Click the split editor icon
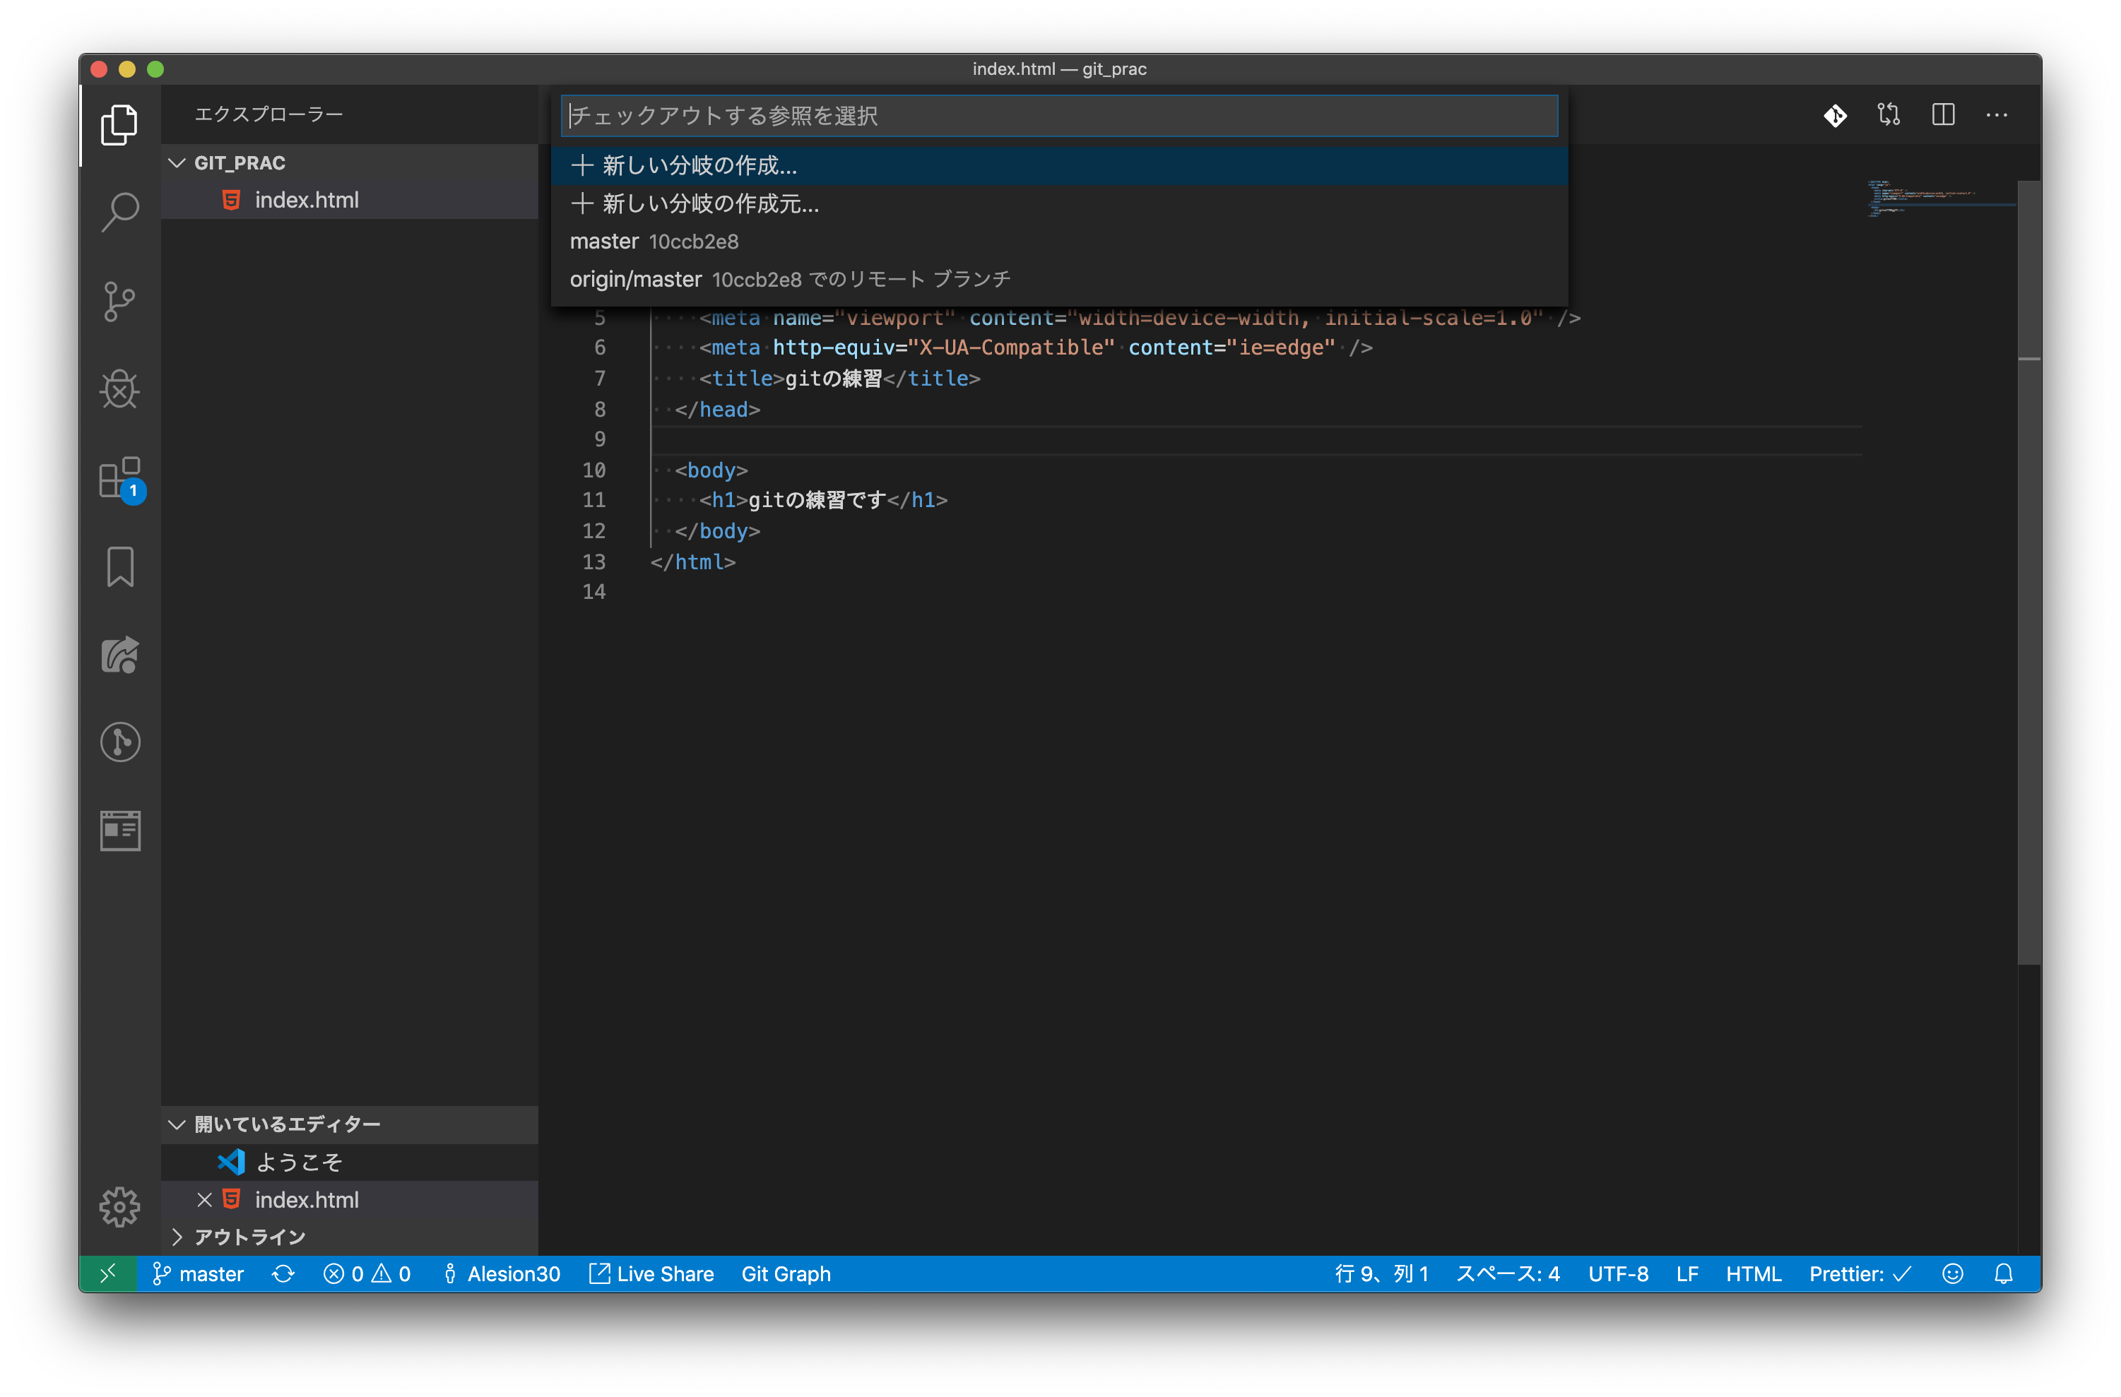Image resolution: width=2121 pixels, height=1397 pixels. point(1943,115)
